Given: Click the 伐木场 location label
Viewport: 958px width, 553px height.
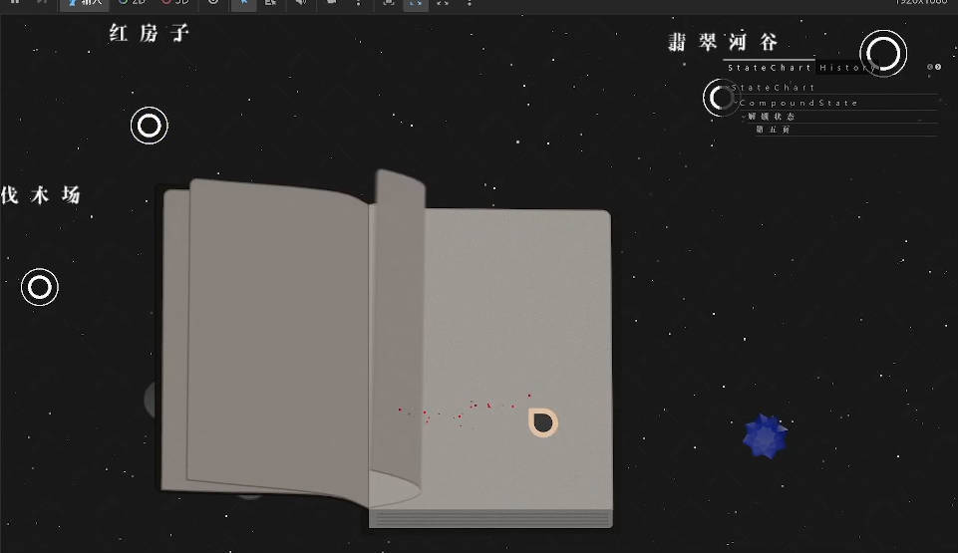Looking at the screenshot, I should click(40, 194).
